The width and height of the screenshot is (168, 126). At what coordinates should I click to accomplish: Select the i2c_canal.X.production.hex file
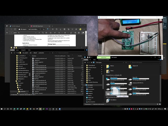point(40,67)
